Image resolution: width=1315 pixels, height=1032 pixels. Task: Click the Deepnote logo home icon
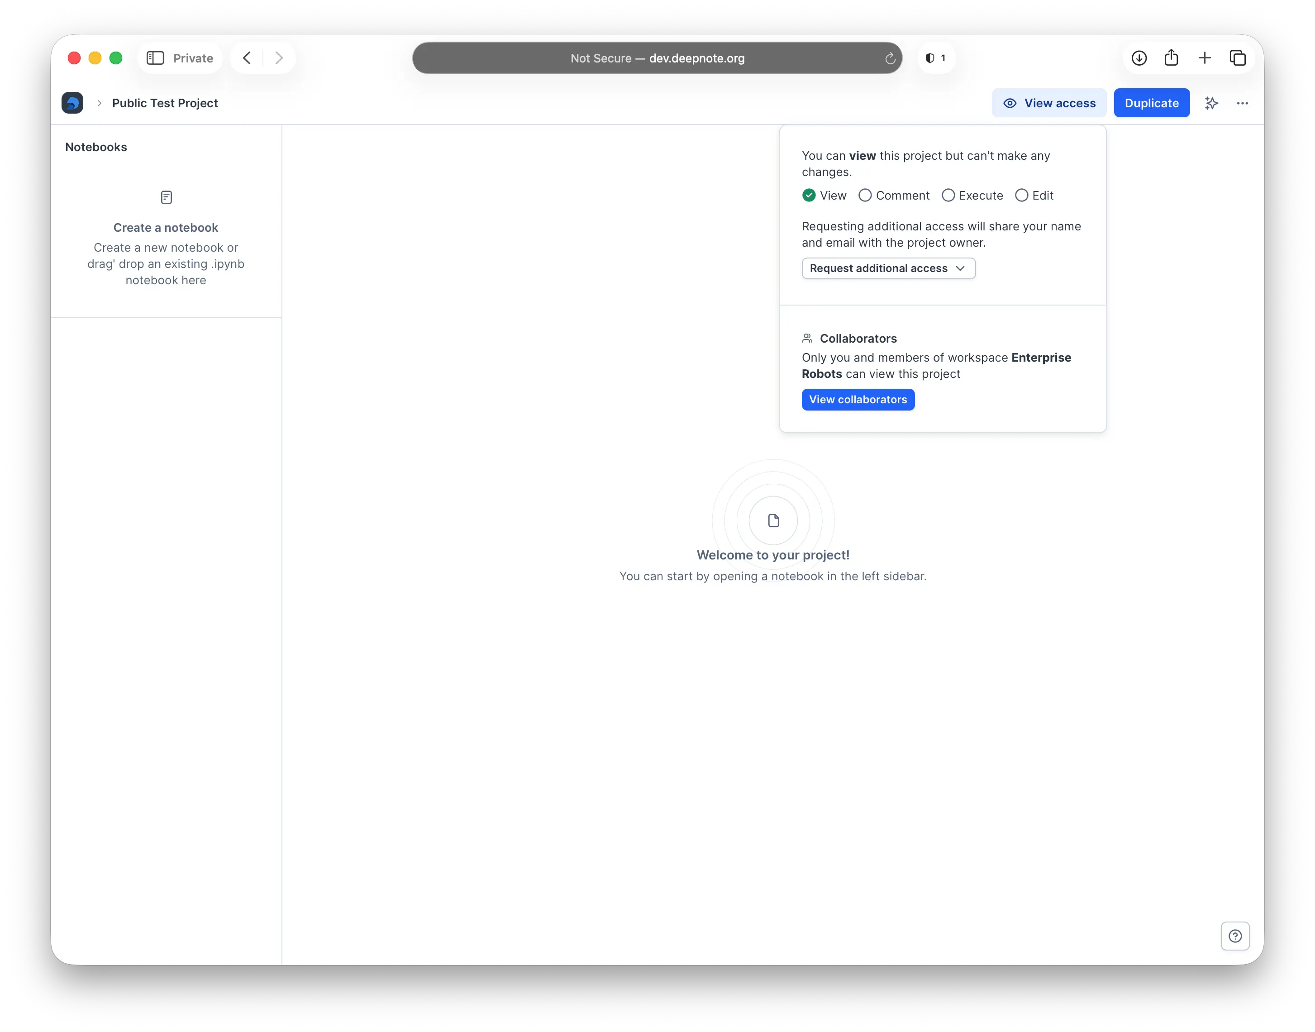(72, 103)
